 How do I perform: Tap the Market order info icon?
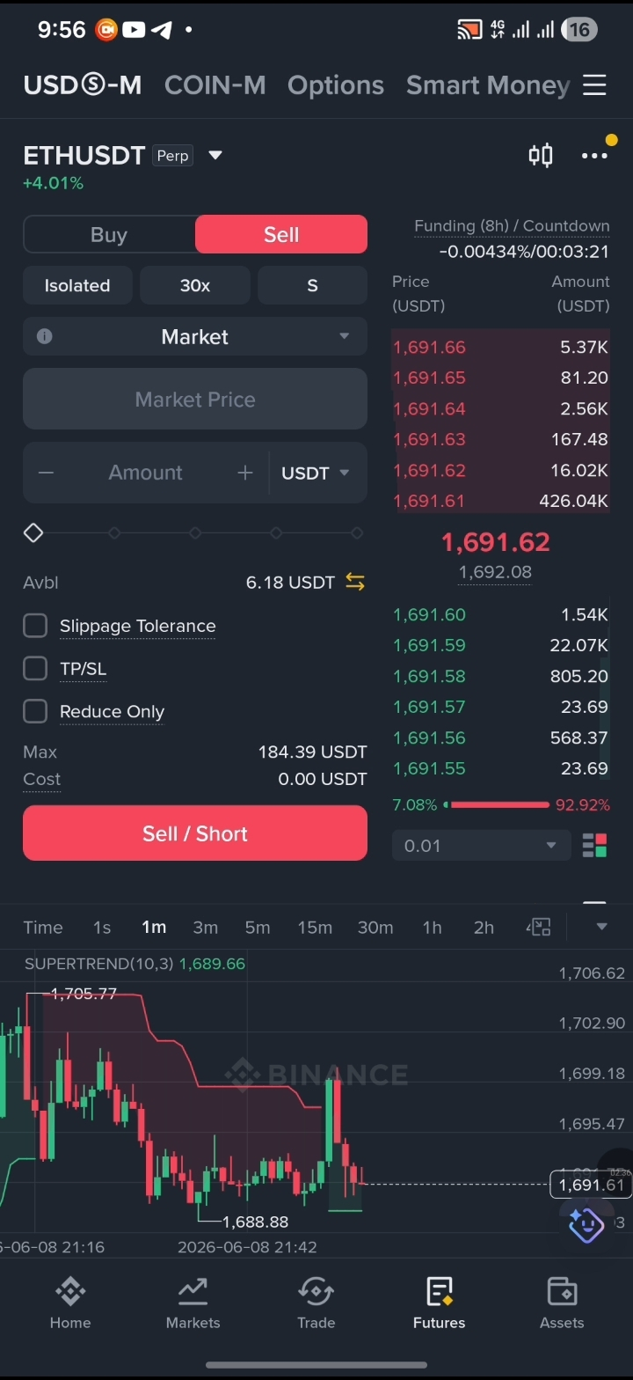coord(45,336)
